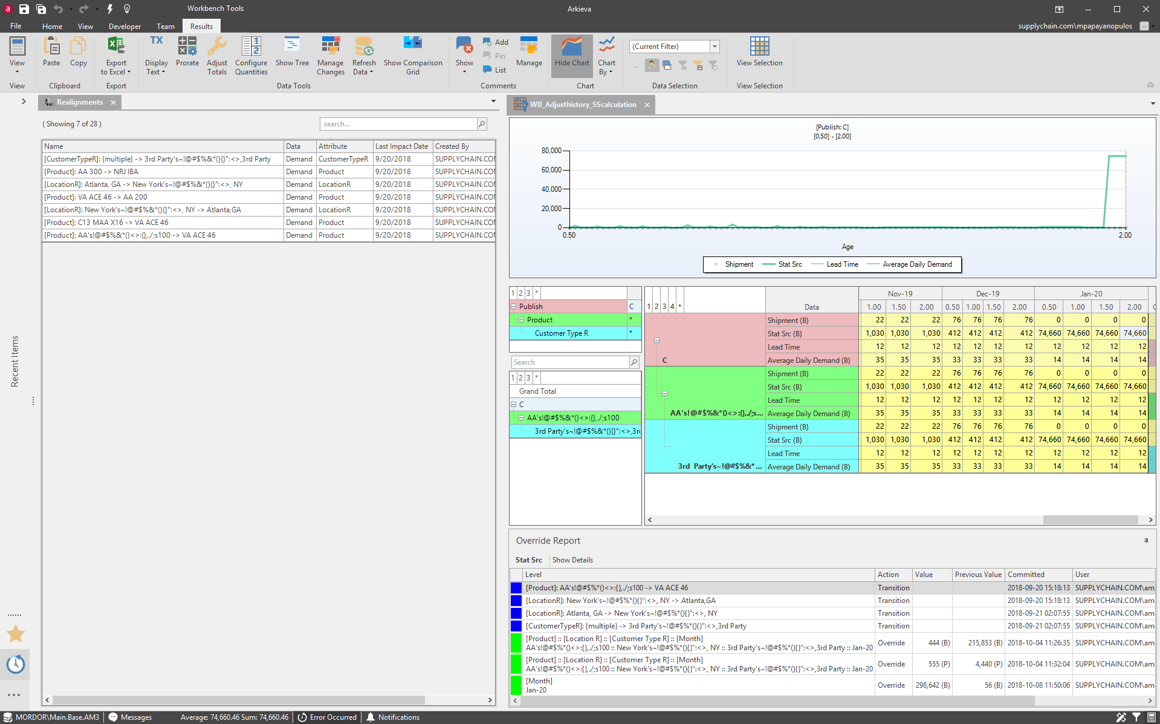Open the Show Details tab in Override Report
Viewport: 1160px width, 724px height.
point(572,560)
